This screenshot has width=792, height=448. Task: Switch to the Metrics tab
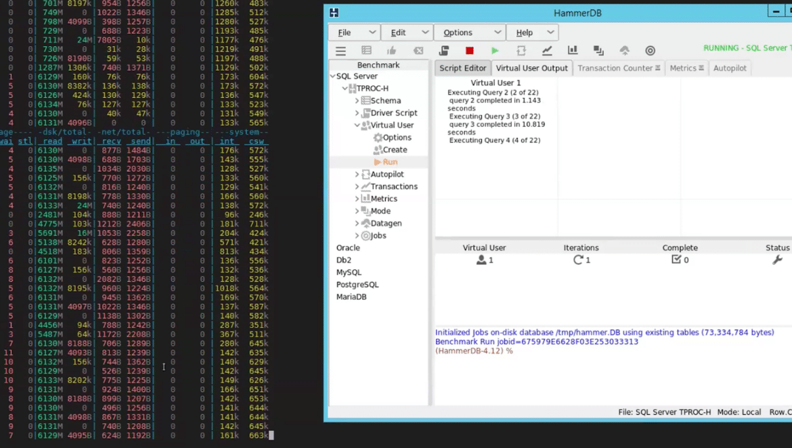[687, 68]
